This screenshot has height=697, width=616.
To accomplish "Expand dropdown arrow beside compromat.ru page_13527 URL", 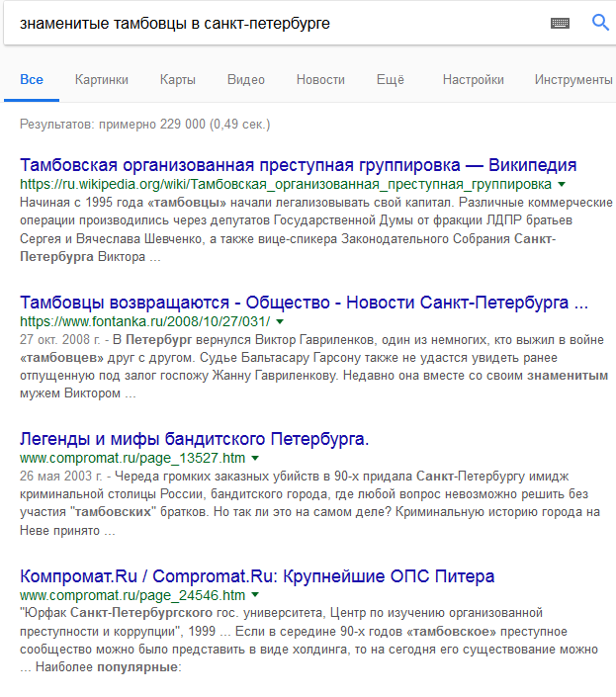I will point(255,458).
